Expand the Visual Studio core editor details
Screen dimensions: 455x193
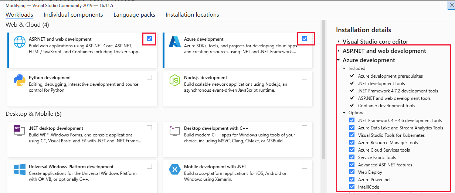tap(338, 42)
